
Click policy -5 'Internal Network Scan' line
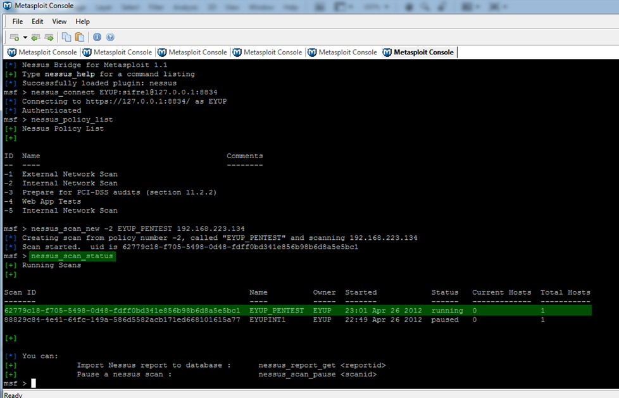(61, 211)
